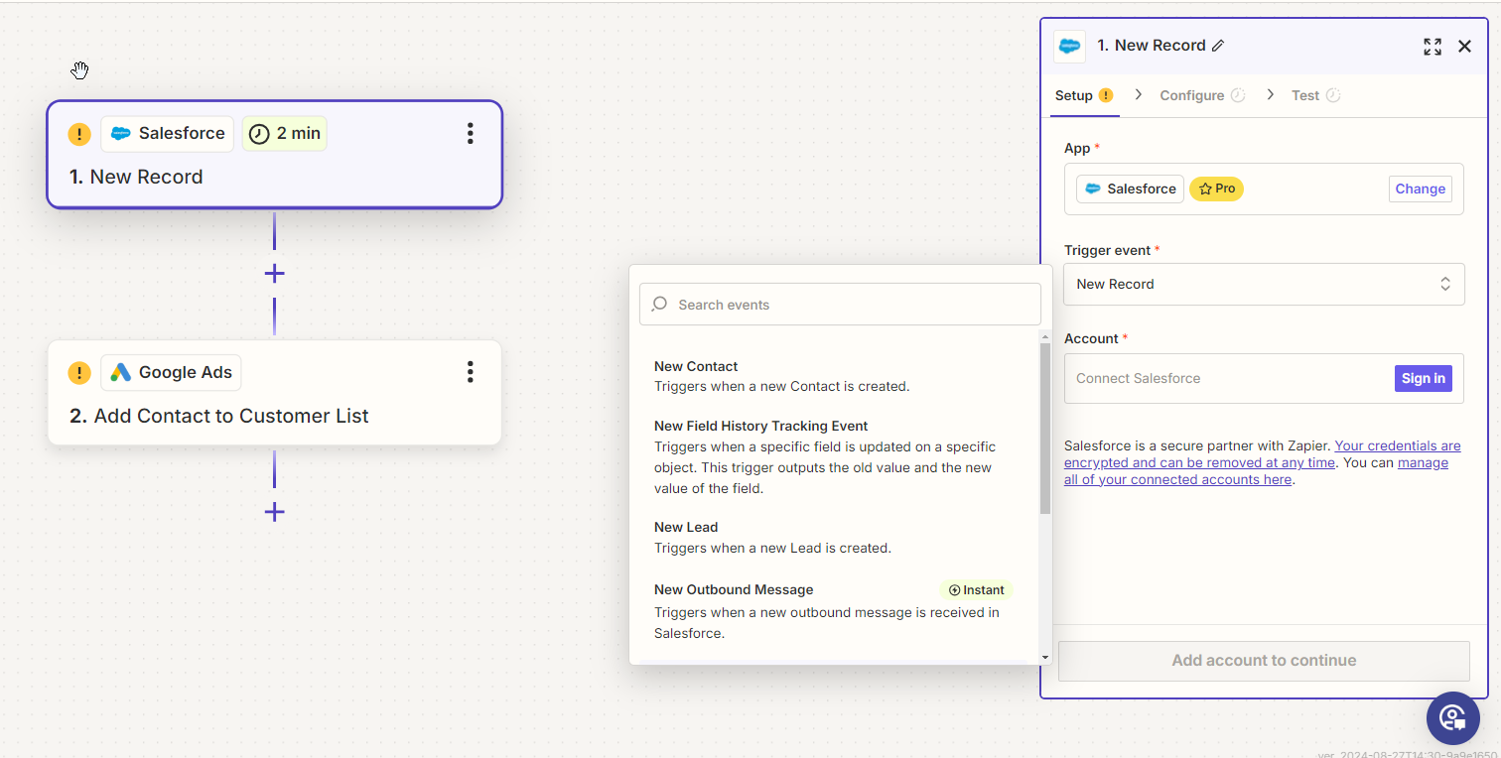Open the Trigger event dropdown
The height and width of the screenshot is (758, 1501).
point(1264,284)
